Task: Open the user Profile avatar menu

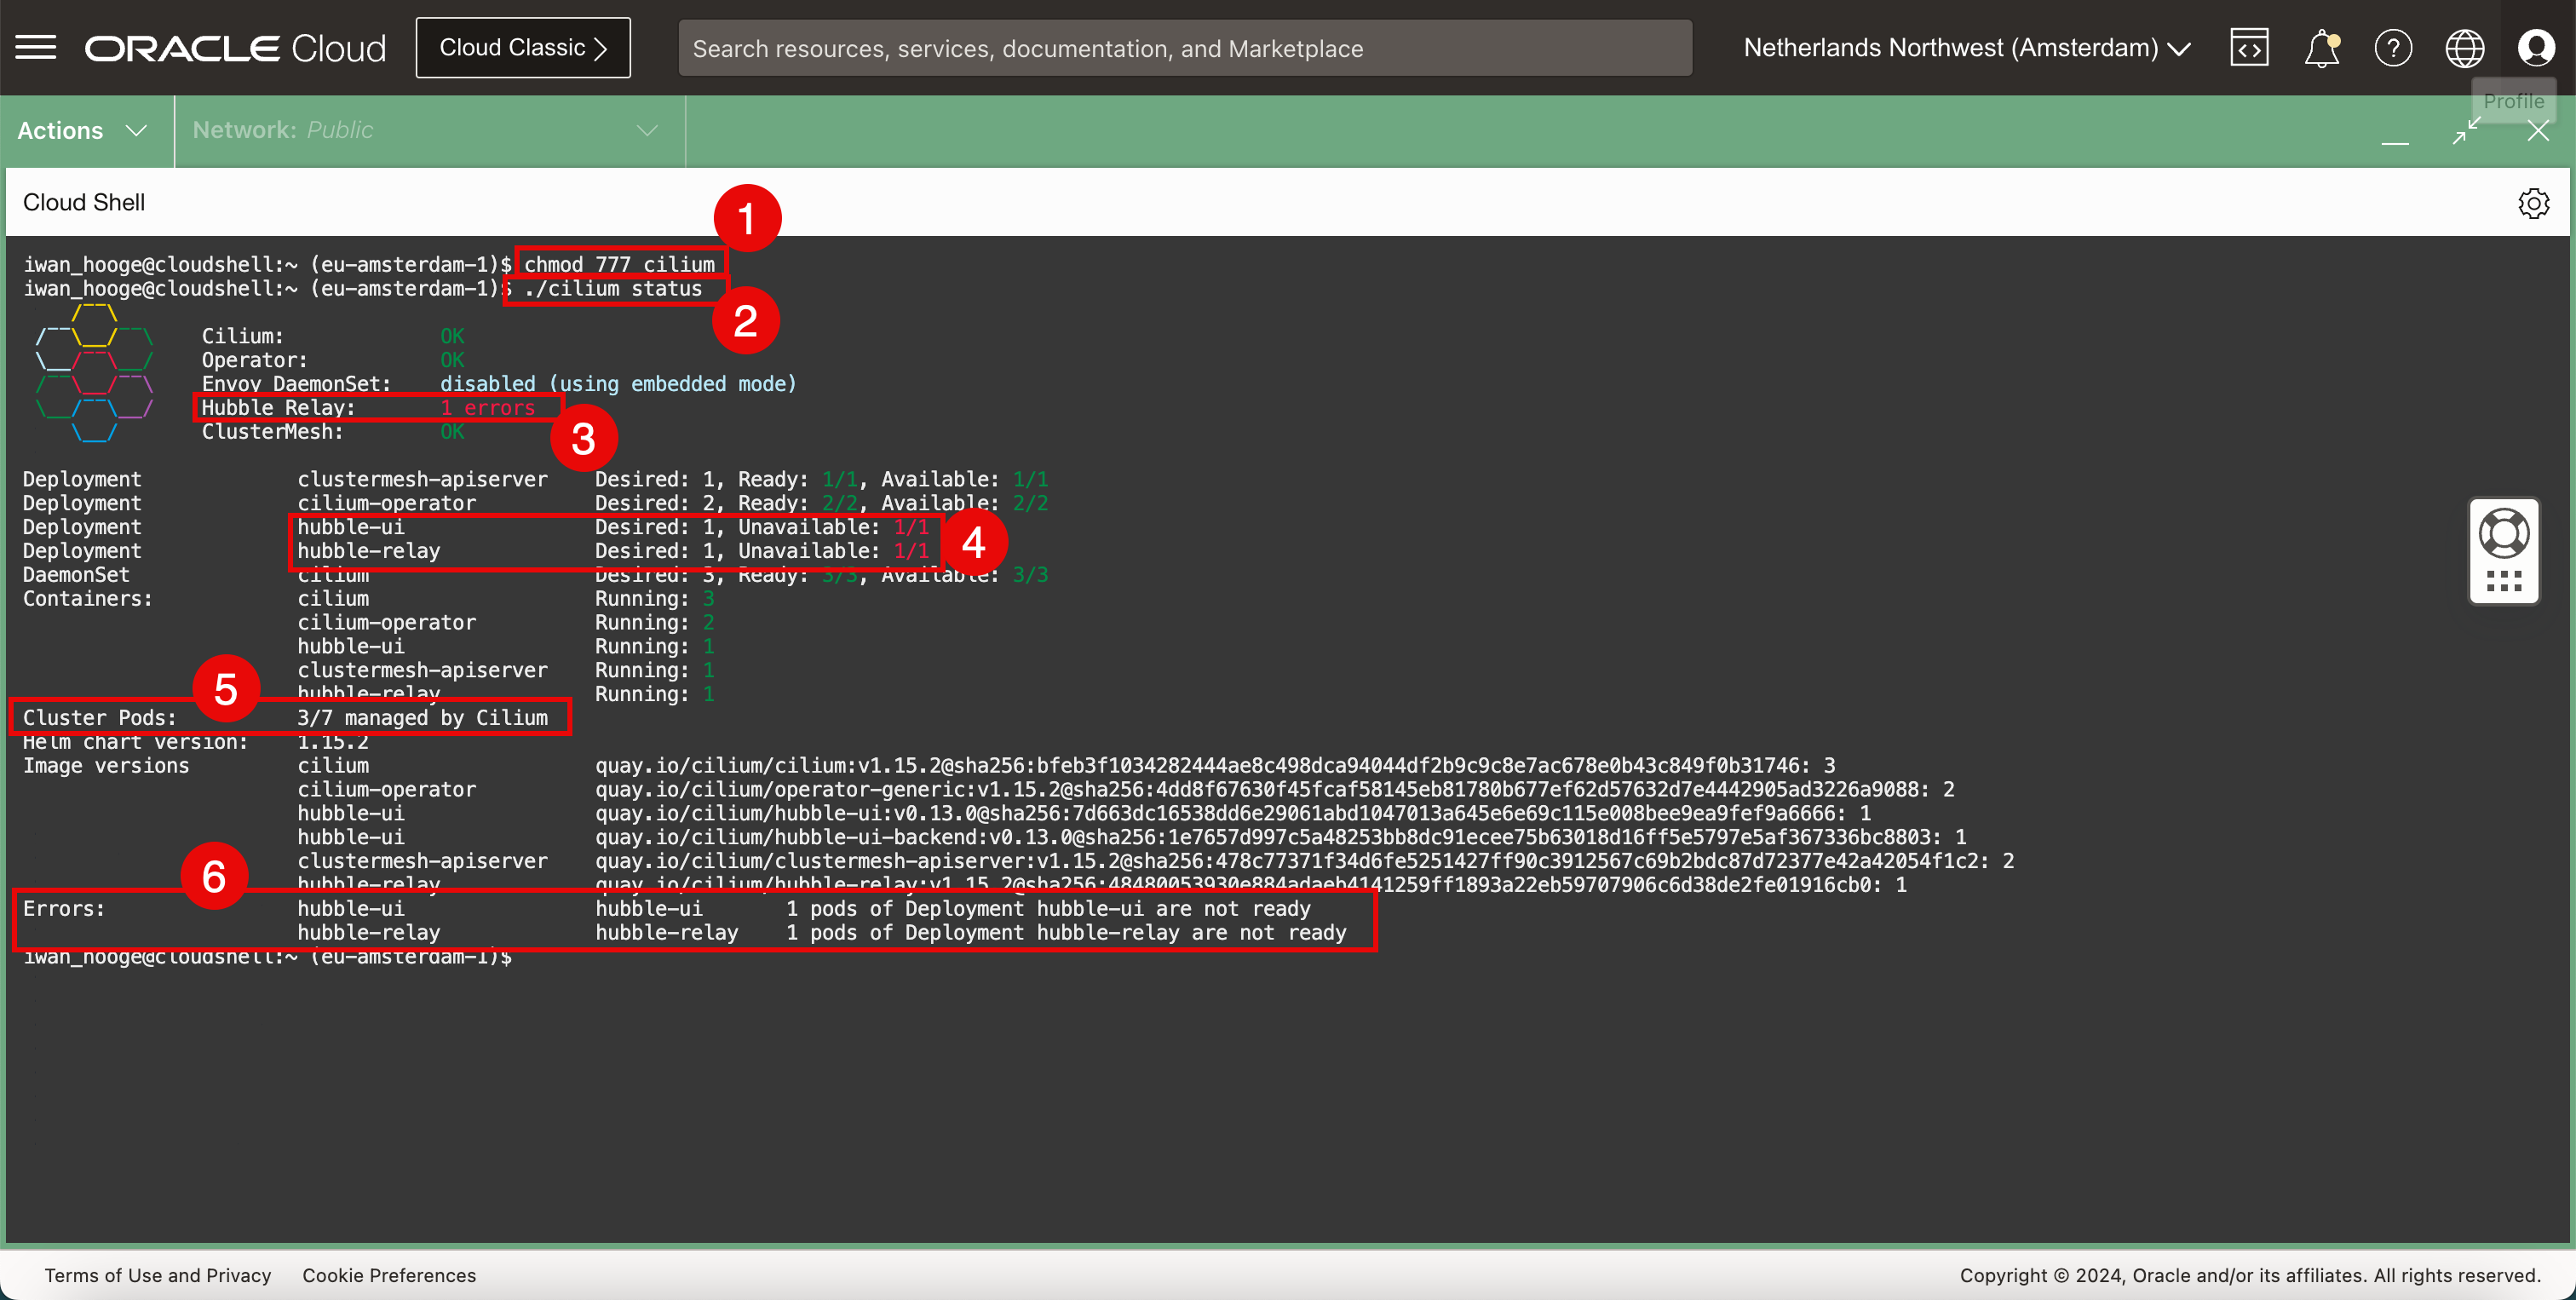Action: [x=2536, y=47]
